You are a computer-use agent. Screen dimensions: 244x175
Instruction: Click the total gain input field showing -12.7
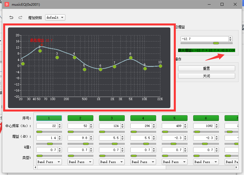coord(204,39)
